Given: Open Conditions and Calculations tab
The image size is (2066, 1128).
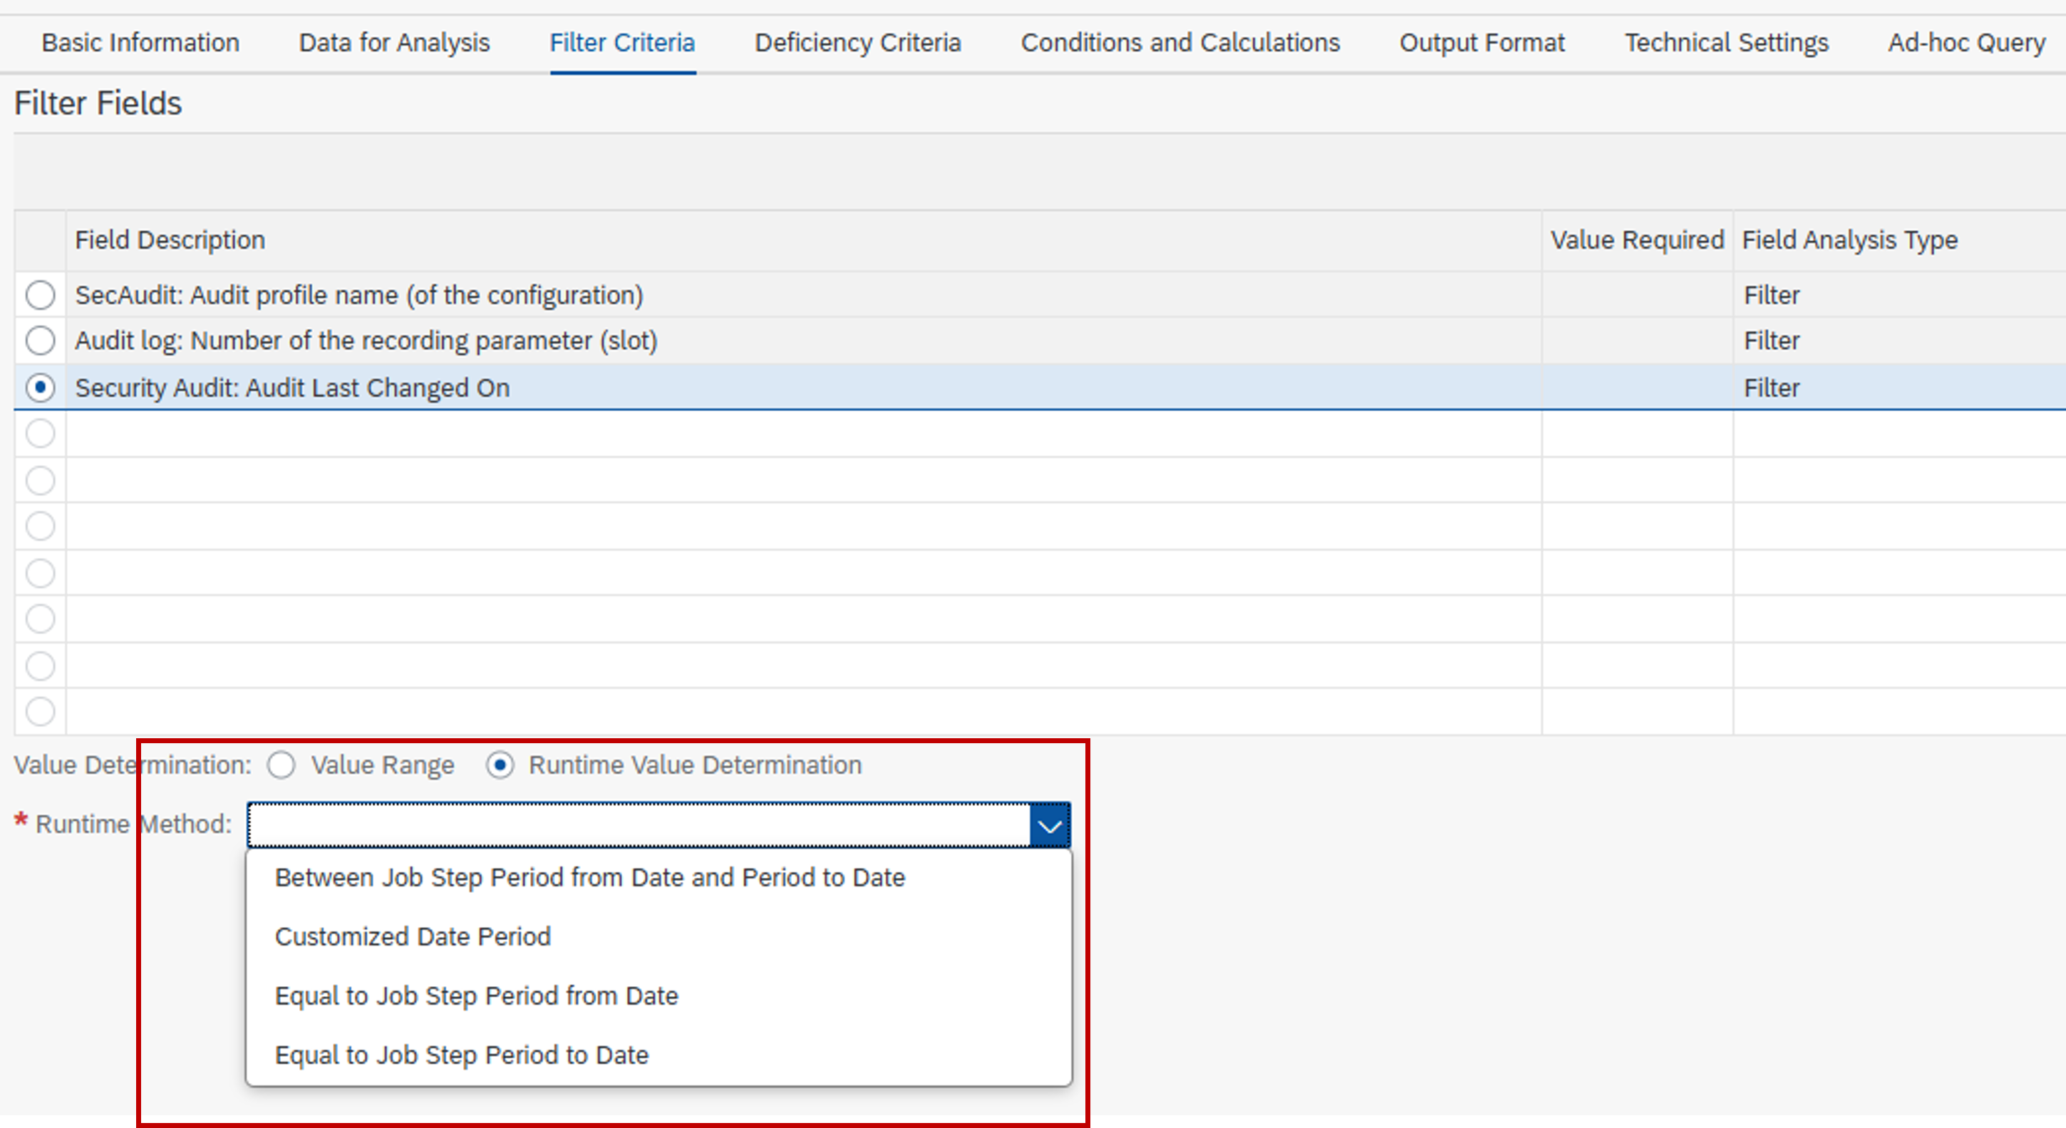Looking at the screenshot, I should [1179, 43].
